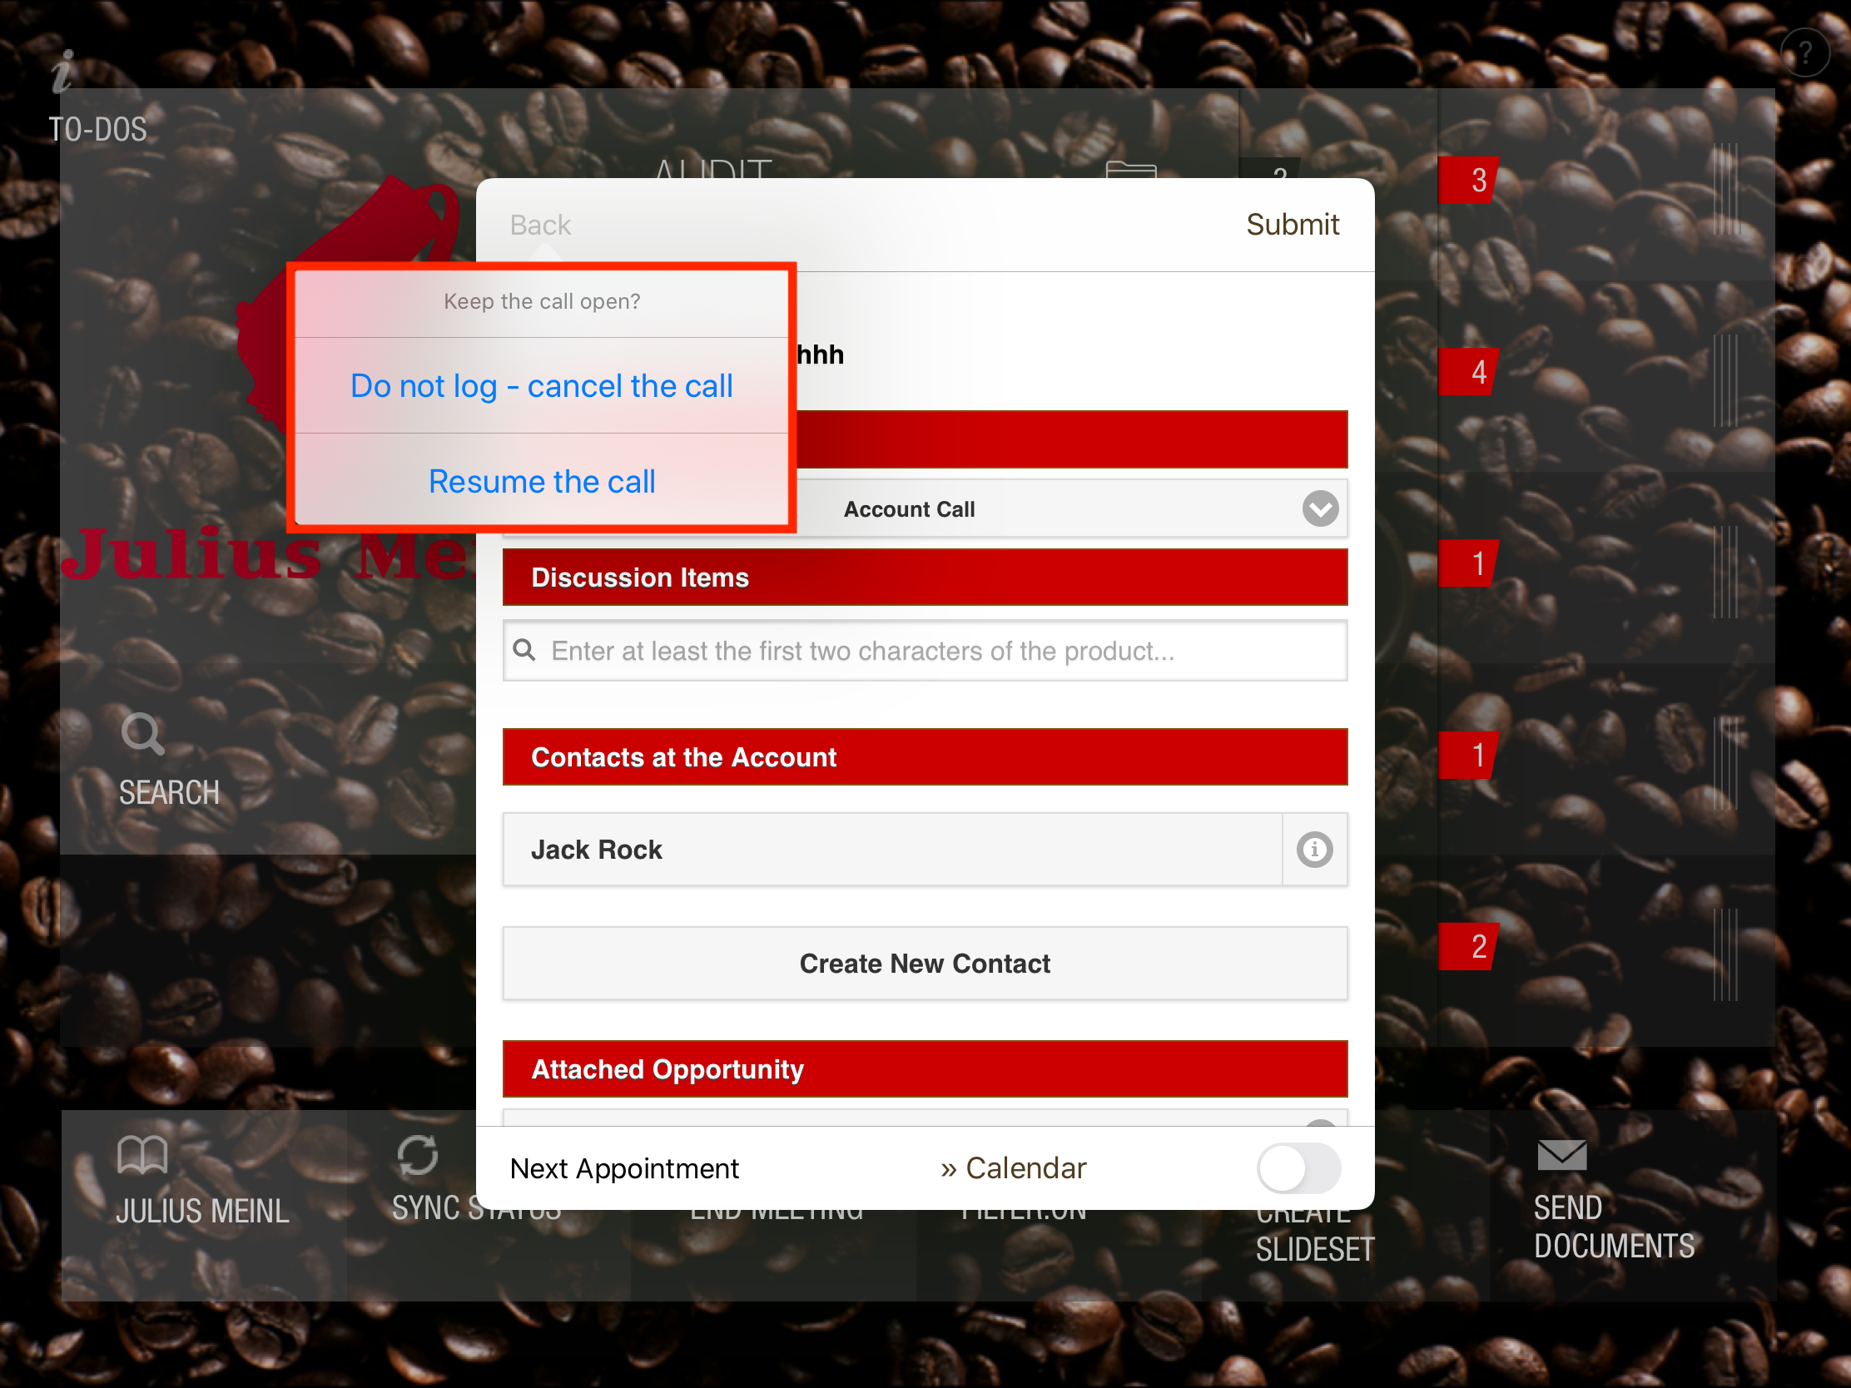Click the search icon in product field
The width and height of the screenshot is (1851, 1388).
pos(524,650)
